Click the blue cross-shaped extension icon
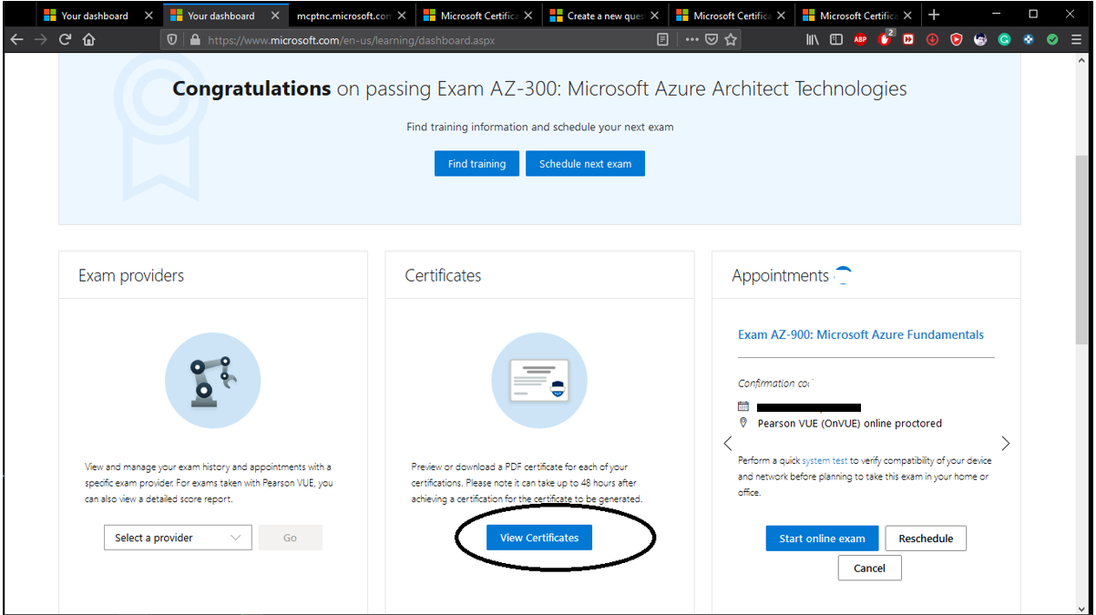This screenshot has height=615, width=1096. pyautogui.click(x=1028, y=40)
